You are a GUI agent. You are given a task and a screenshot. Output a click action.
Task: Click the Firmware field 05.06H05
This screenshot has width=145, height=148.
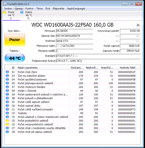click(x=74, y=31)
